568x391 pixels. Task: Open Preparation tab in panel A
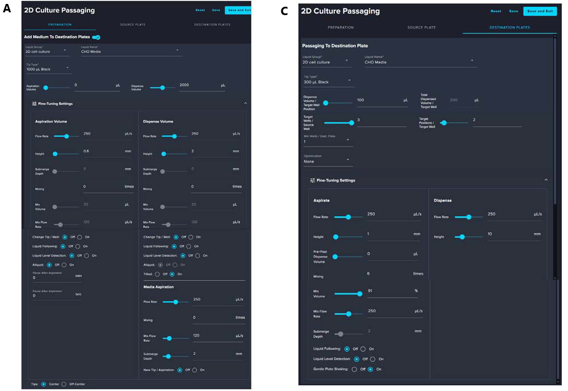(60, 25)
